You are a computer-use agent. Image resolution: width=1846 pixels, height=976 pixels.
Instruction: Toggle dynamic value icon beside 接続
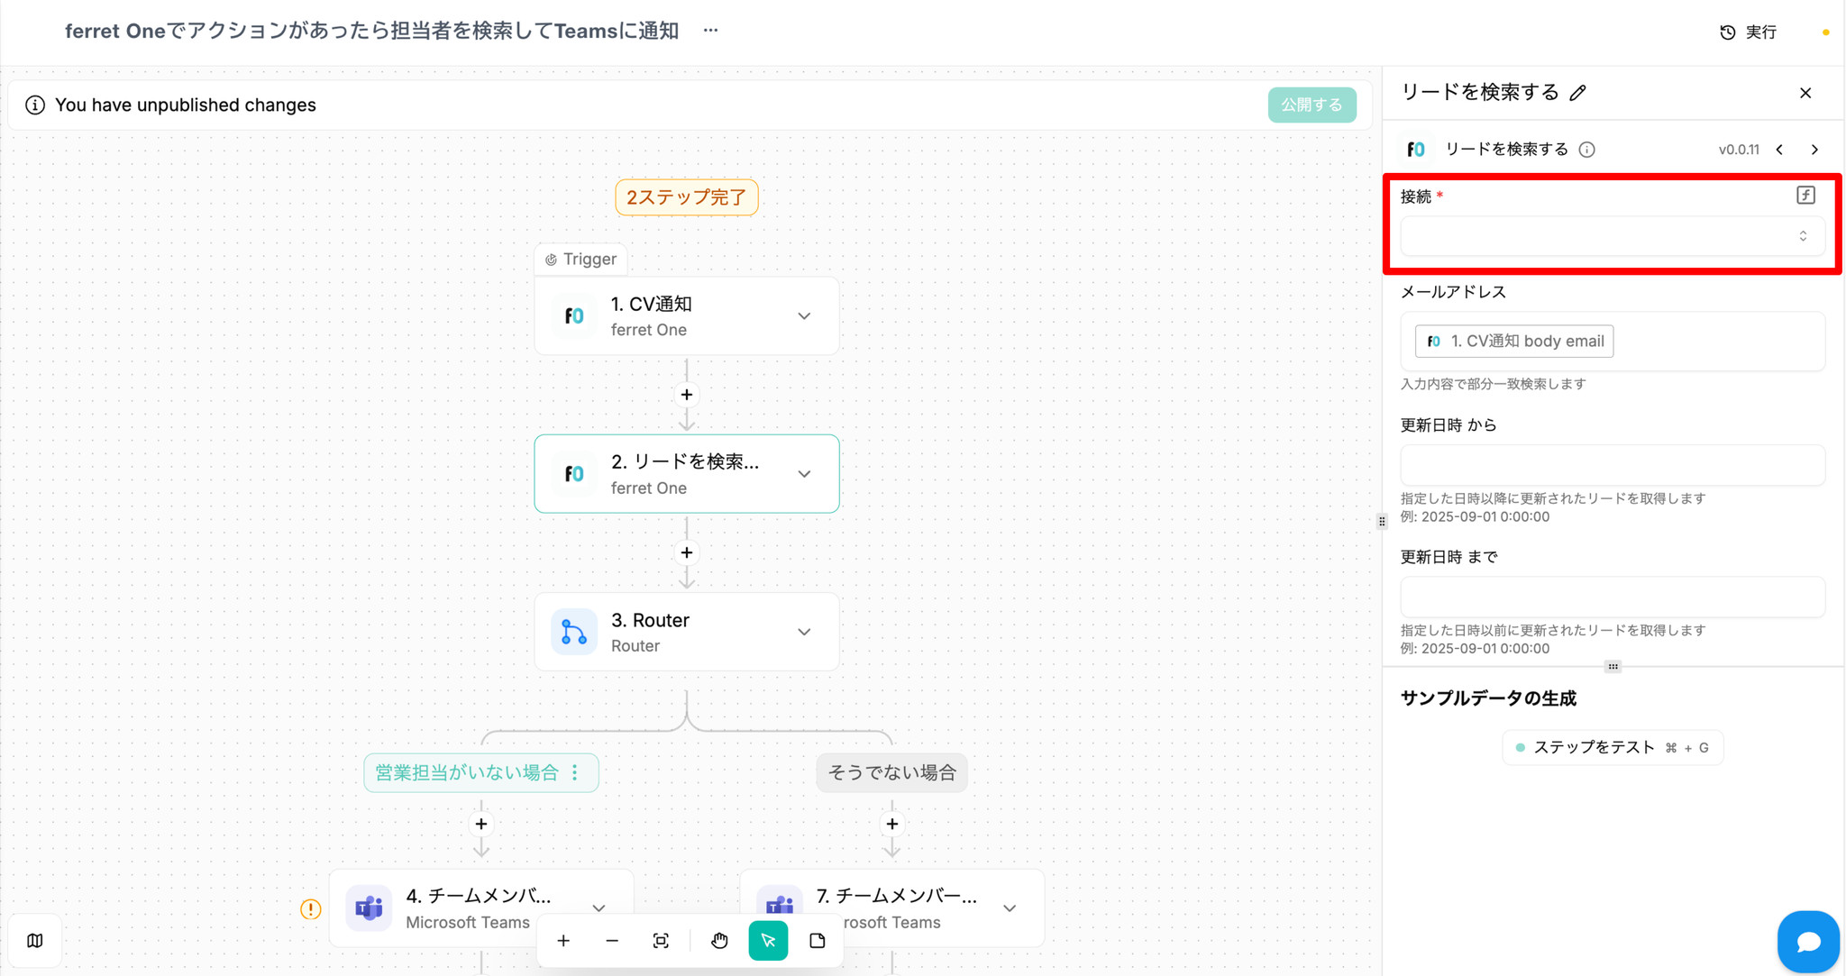1805,196
